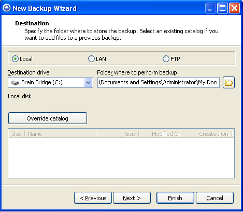Choose the LAN destination option

tap(91, 59)
